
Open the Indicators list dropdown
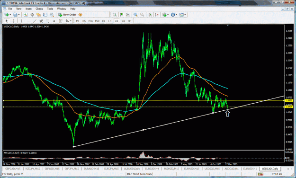click(x=165, y=15)
